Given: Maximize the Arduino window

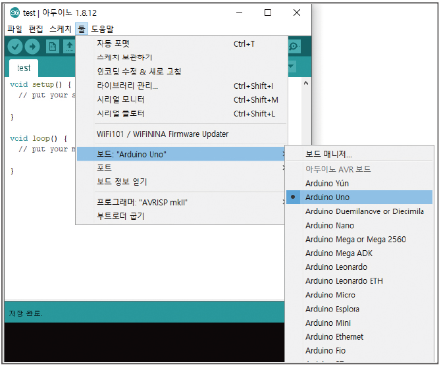Looking at the screenshot, I should 268,13.
